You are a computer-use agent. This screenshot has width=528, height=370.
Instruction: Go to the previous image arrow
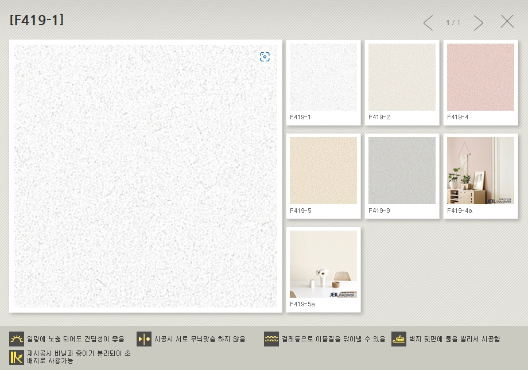[428, 23]
